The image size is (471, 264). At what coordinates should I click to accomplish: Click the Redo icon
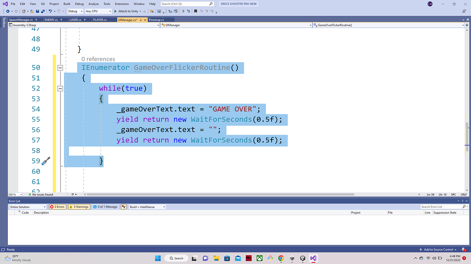click(x=58, y=11)
